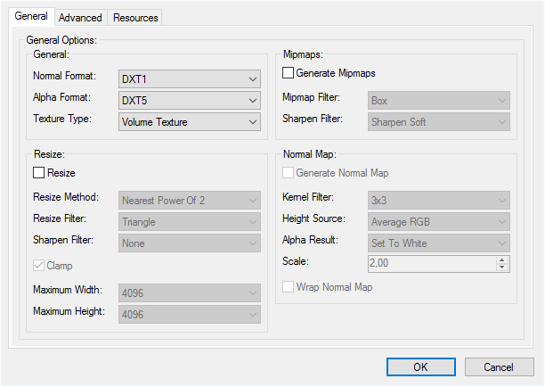Open the Texture Type dropdown
The height and width of the screenshot is (387, 545).
click(189, 121)
